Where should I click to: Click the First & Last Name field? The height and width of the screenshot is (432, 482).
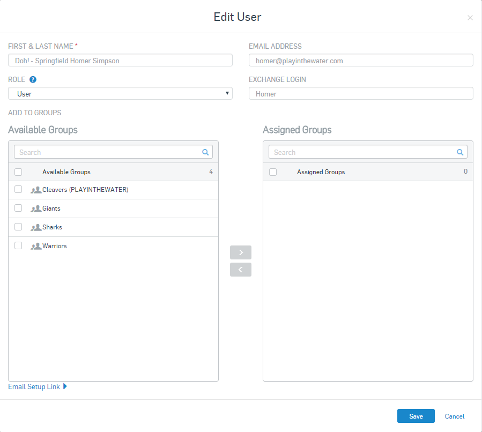pos(120,60)
